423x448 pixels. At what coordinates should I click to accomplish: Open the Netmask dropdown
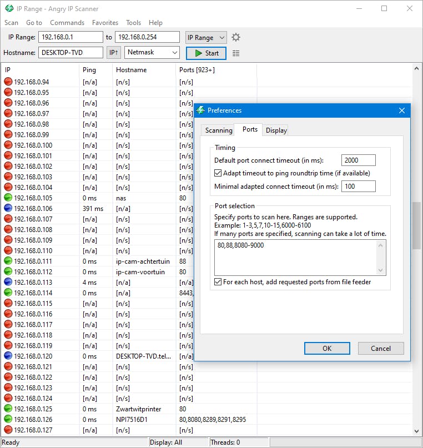pyautogui.click(x=152, y=53)
